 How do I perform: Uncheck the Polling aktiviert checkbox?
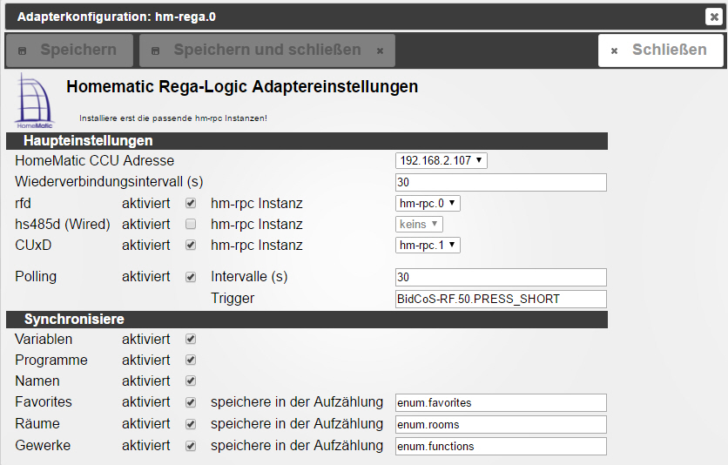(x=191, y=277)
